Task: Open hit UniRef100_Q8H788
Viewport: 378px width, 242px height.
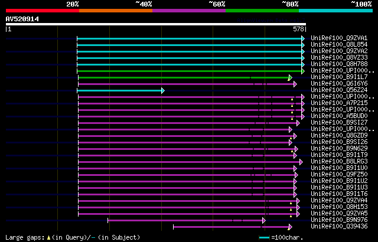Action: click(339, 64)
